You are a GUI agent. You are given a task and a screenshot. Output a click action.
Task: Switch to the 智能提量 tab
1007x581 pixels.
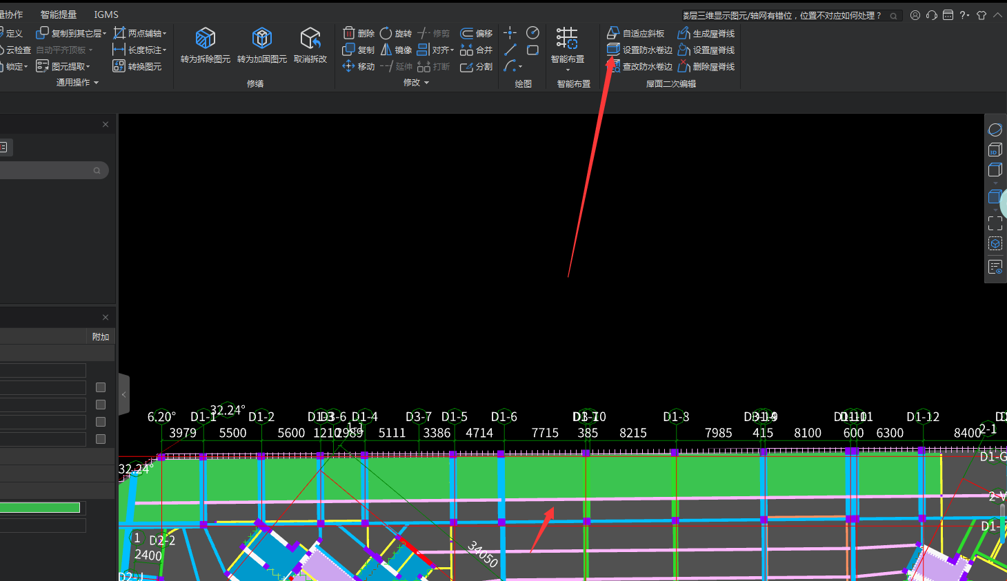coord(59,14)
